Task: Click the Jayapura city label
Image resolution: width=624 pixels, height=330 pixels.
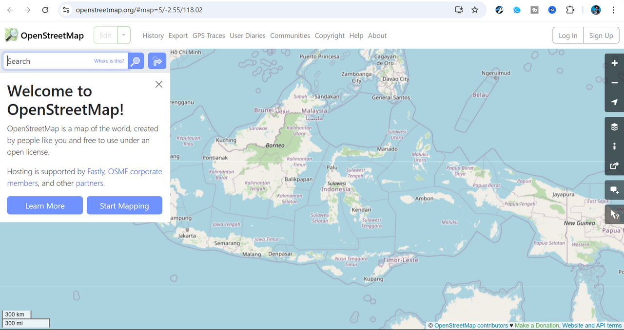Action: point(563,194)
